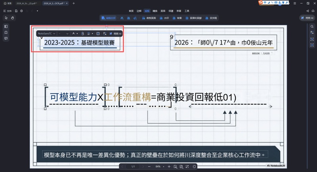
Task: Open the 註解 comment ribbon tab
Action: (x=139, y=11)
